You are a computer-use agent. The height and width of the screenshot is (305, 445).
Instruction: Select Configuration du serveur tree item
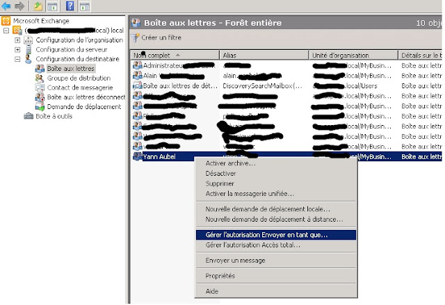(72, 49)
